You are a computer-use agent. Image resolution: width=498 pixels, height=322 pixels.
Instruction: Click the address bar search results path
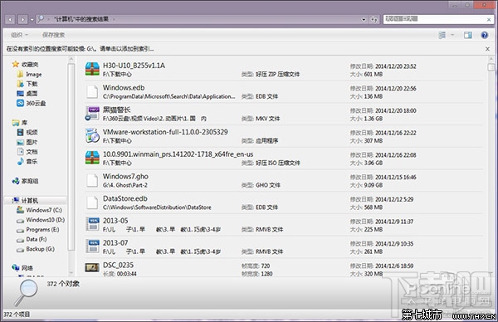(81, 19)
